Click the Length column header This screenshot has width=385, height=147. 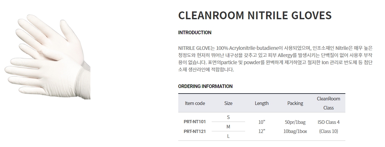[x=261, y=103]
